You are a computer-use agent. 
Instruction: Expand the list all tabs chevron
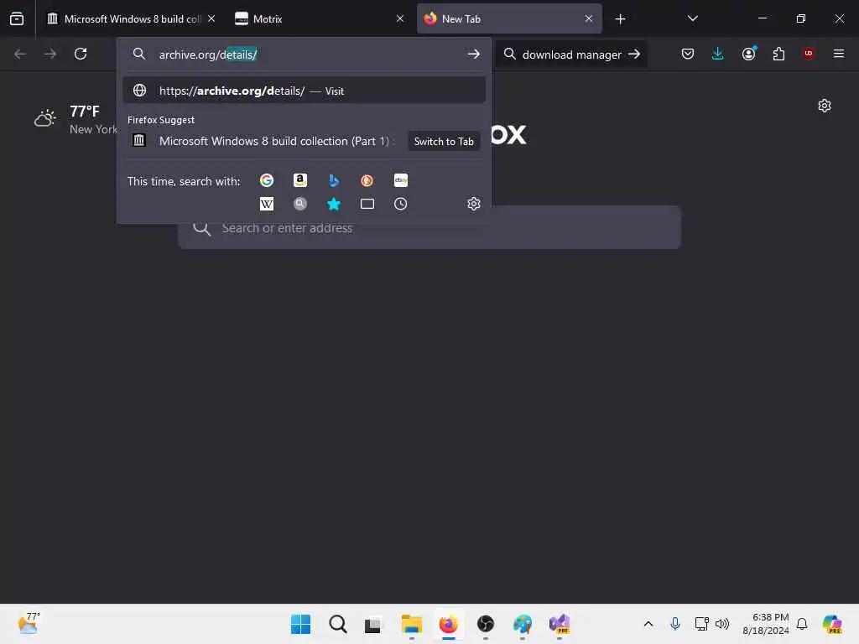tap(692, 18)
